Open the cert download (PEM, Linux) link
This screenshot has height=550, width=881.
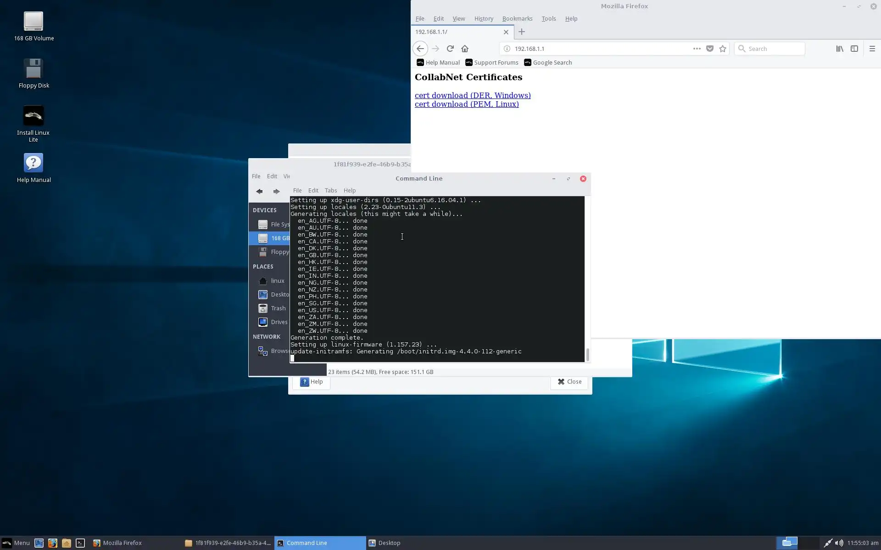tap(467, 104)
